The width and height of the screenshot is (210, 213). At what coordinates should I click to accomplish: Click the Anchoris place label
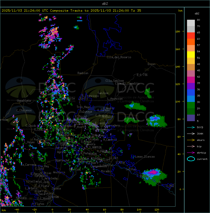click(59, 172)
